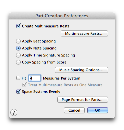This screenshot has height=130, width=124.
Task: Open the Music Spacing Options... button
Action: point(81,70)
